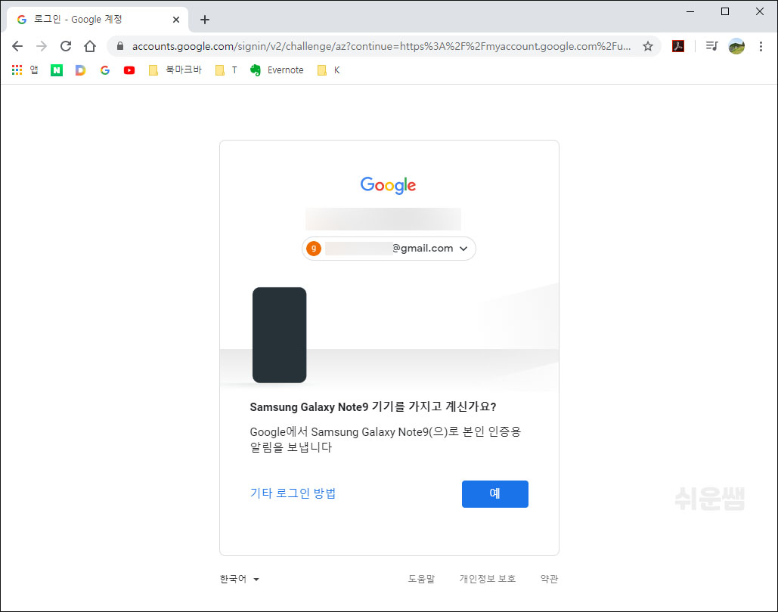The height and width of the screenshot is (612, 778).
Task: Click the 기타 로그인 방법 link
Action: tap(293, 493)
